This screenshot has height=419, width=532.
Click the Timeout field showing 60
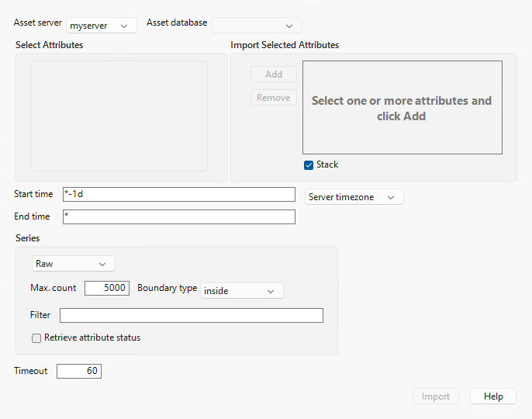pyautogui.click(x=79, y=371)
